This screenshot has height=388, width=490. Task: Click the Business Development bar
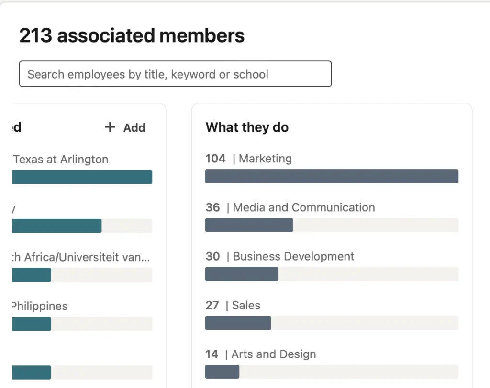click(242, 274)
